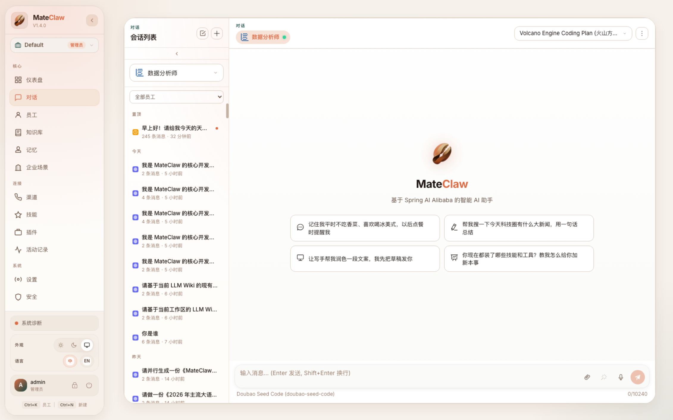Screen dimensions: 673x420
Task: Switch appearance to light mode sun icon
Action: point(61,345)
